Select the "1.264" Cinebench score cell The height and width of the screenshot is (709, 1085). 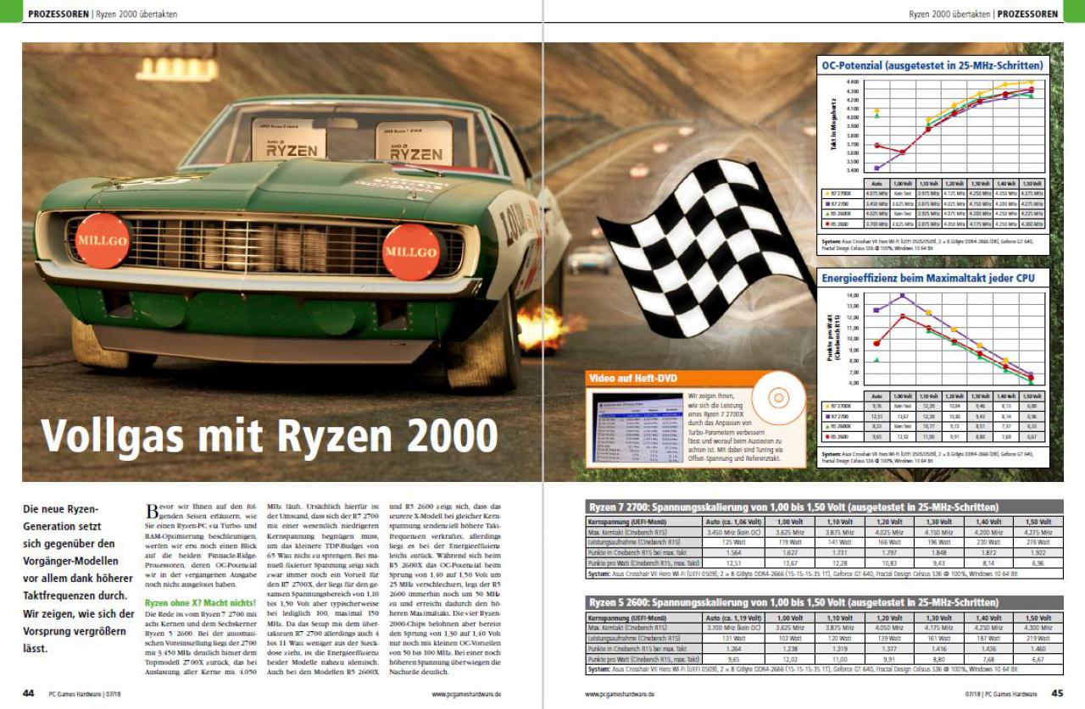coord(735,648)
